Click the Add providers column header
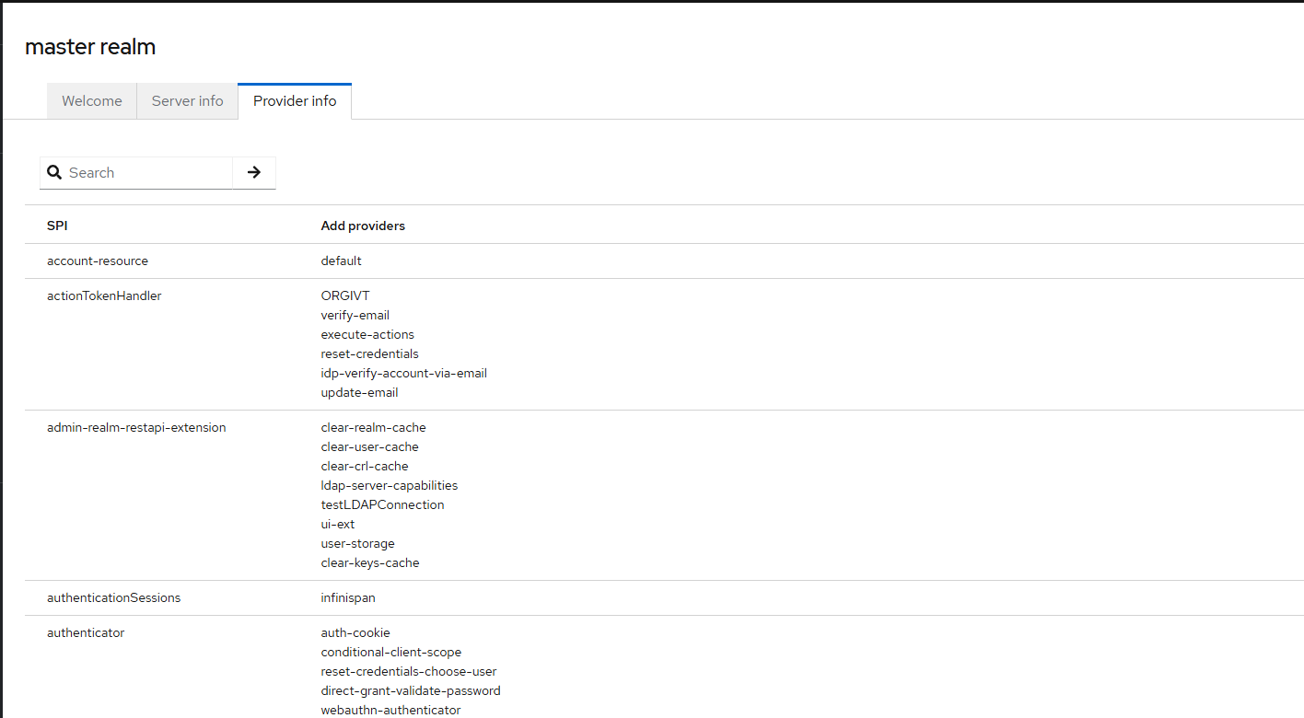This screenshot has height=718, width=1304. [363, 226]
